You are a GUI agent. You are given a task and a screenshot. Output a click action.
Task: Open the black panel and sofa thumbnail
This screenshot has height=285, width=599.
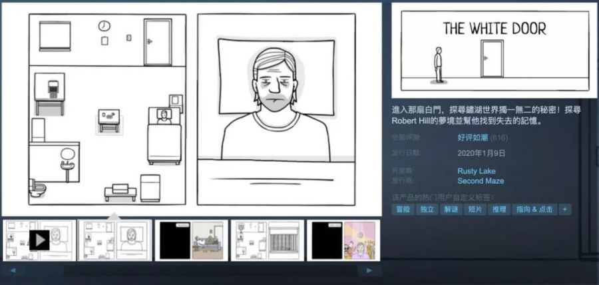[x=191, y=240]
